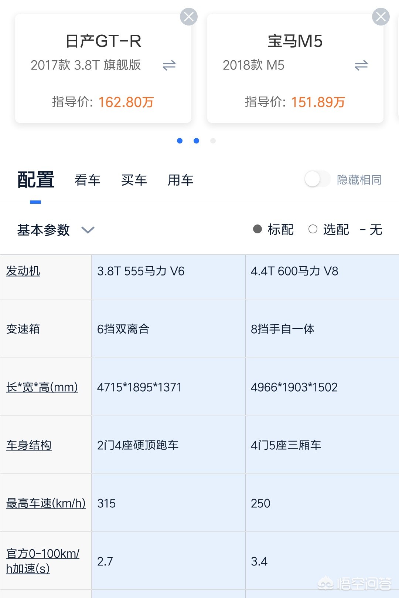Click the 250 top speed value
Viewport: 399px width, 598px height.
(x=260, y=503)
